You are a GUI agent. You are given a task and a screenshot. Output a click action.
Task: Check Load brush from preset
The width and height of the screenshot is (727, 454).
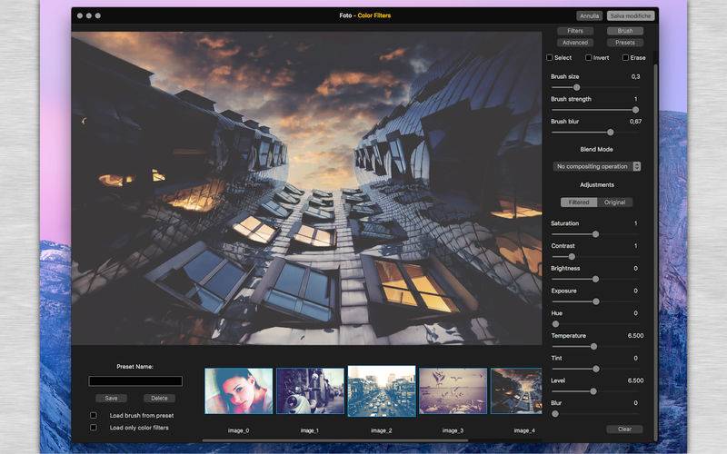(x=93, y=415)
